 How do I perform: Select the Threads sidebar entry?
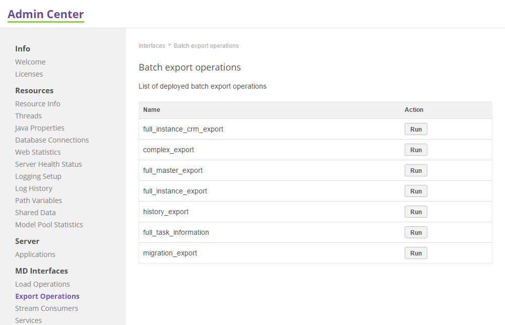[x=28, y=115]
